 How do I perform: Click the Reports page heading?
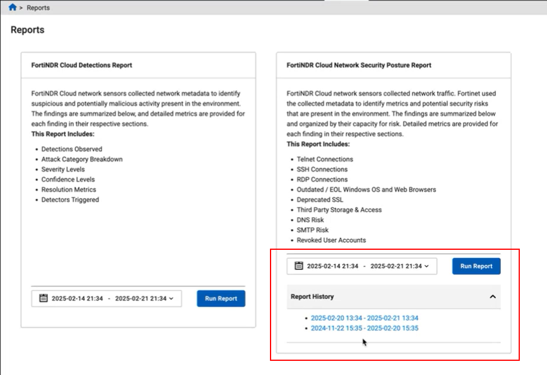27,30
